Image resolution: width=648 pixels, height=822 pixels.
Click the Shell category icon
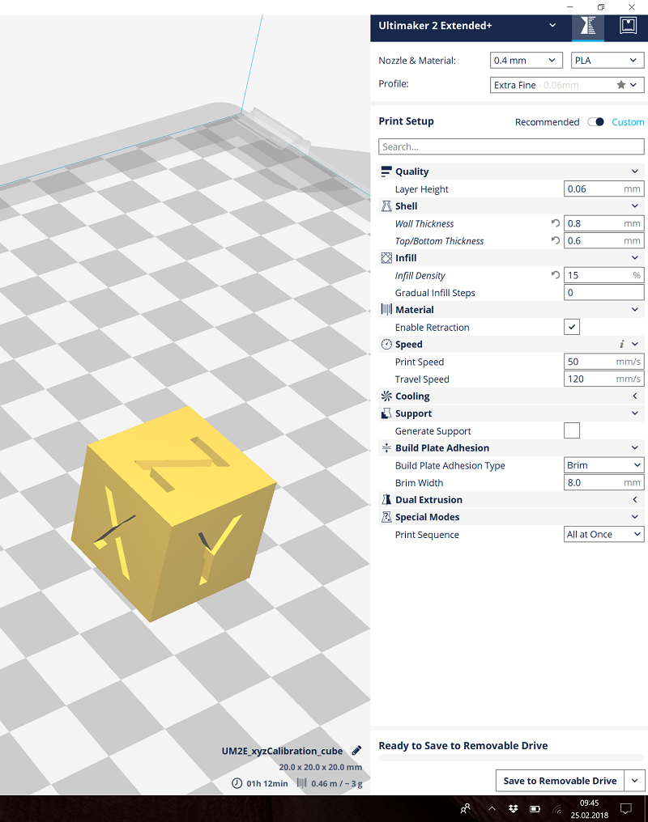[386, 206]
